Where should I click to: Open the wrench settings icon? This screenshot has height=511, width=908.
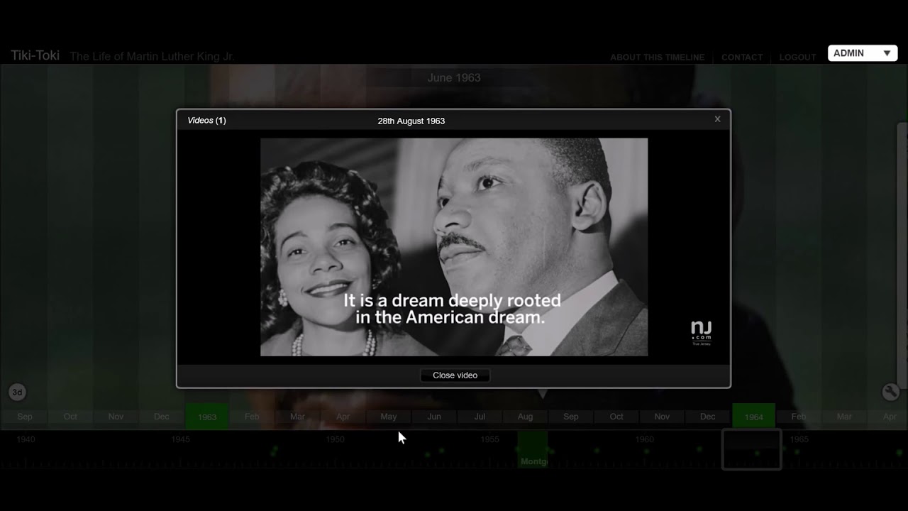(x=890, y=392)
